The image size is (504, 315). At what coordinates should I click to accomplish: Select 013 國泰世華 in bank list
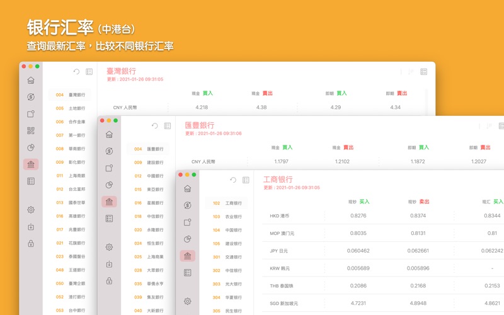click(70, 203)
